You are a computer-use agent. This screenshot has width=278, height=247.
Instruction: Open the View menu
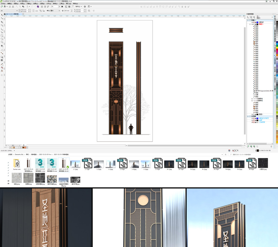click(x=16, y=3)
